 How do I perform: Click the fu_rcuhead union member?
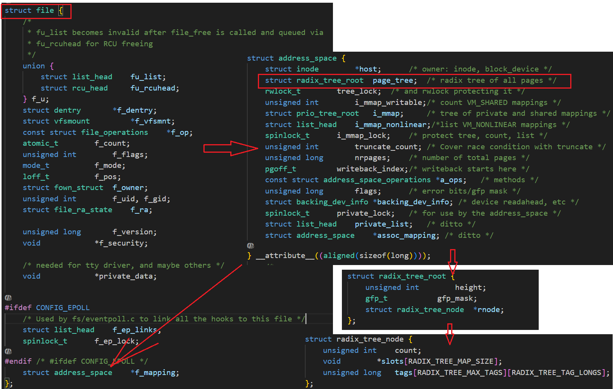click(x=152, y=88)
